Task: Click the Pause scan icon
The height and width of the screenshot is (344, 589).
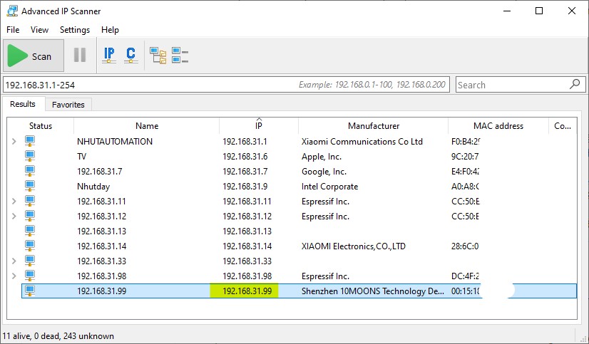Action: 80,55
